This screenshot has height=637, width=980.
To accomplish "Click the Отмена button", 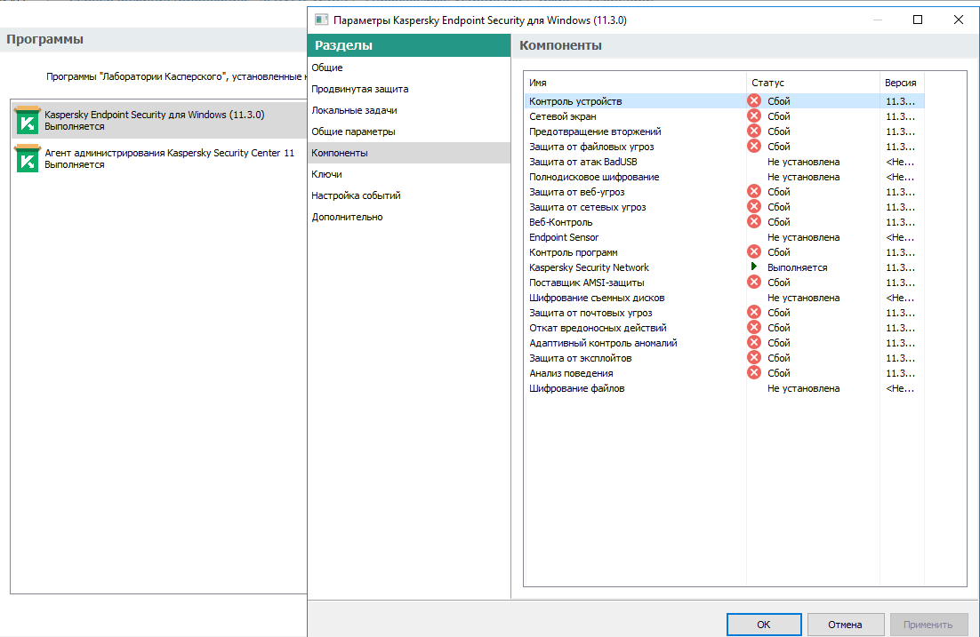I will tap(845, 625).
